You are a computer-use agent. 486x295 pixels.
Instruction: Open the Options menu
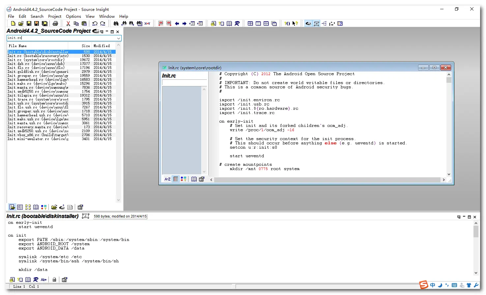pyautogui.click(x=73, y=16)
